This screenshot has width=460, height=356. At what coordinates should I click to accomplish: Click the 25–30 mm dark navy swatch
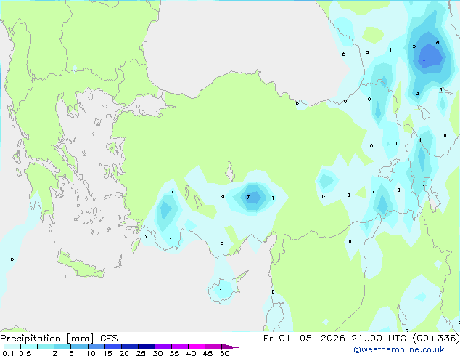pyautogui.click(x=146, y=347)
